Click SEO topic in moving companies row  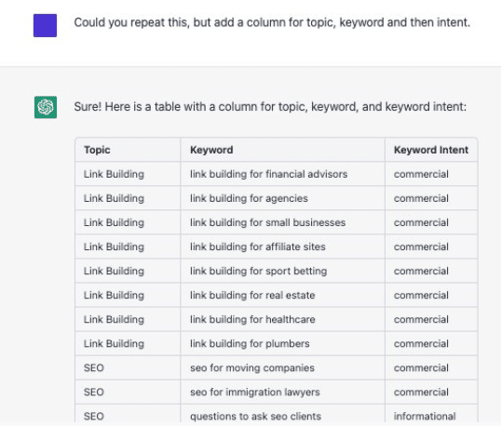94,368
